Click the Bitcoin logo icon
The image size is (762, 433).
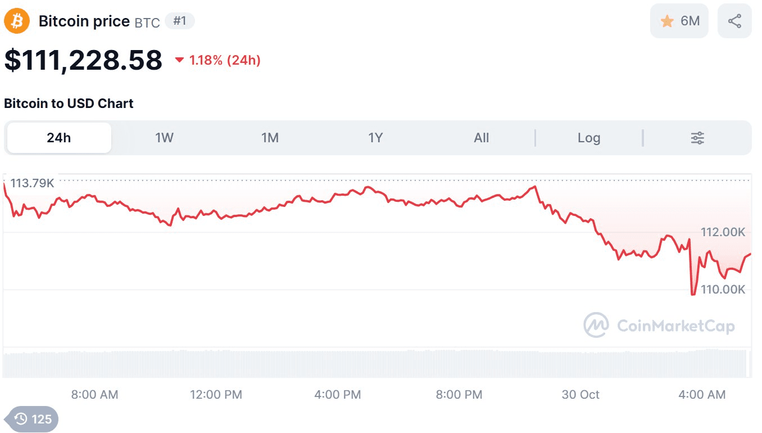coord(17,21)
